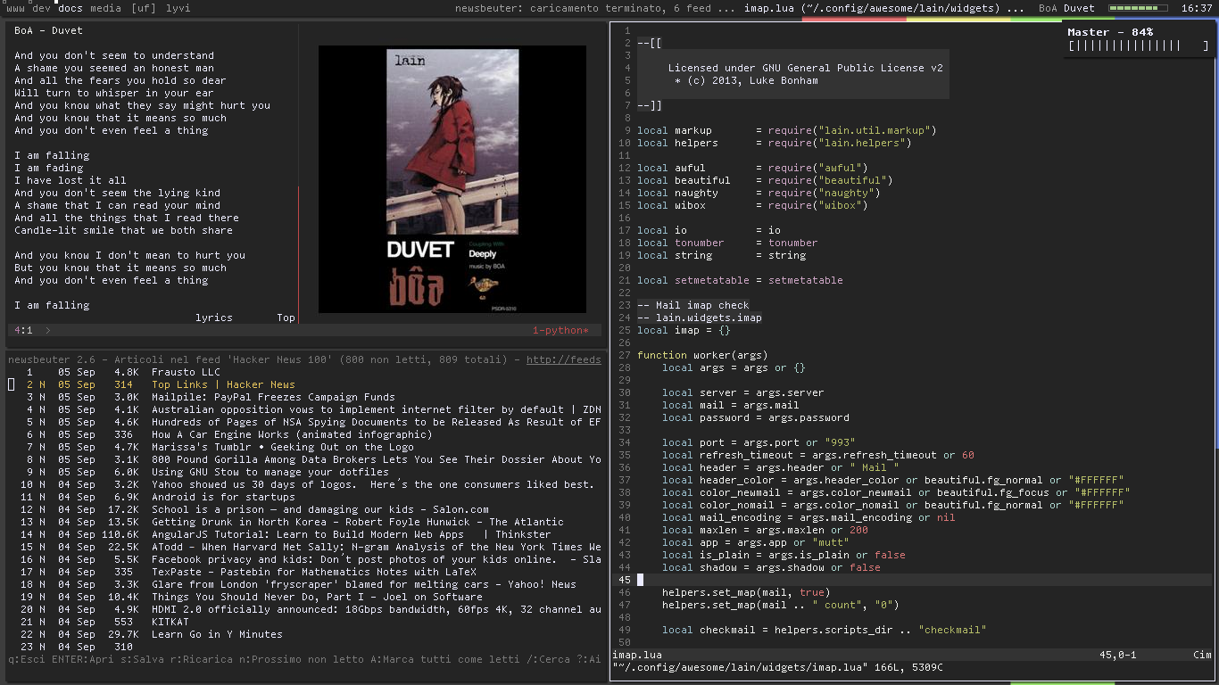The image size is (1219, 685).
Task: Click 'local setmetatable = setmetatable' line
Action: (x=740, y=280)
